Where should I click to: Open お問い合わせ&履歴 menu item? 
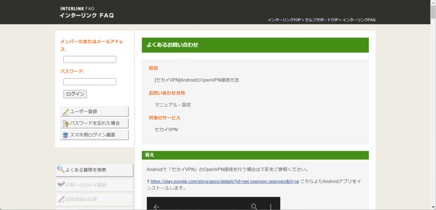click(95, 185)
